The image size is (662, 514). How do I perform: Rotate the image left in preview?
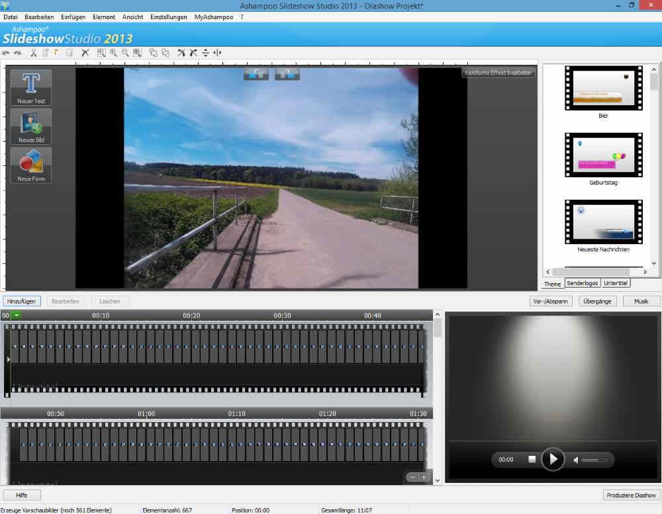[x=256, y=73]
